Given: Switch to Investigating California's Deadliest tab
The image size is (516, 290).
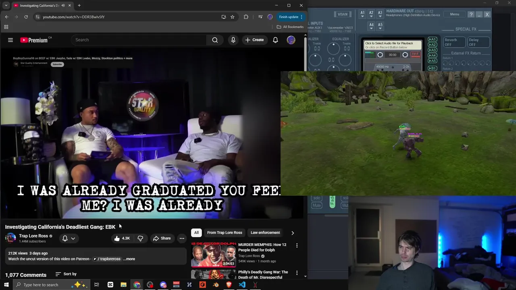Looking at the screenshot, I should click(40, 6).
